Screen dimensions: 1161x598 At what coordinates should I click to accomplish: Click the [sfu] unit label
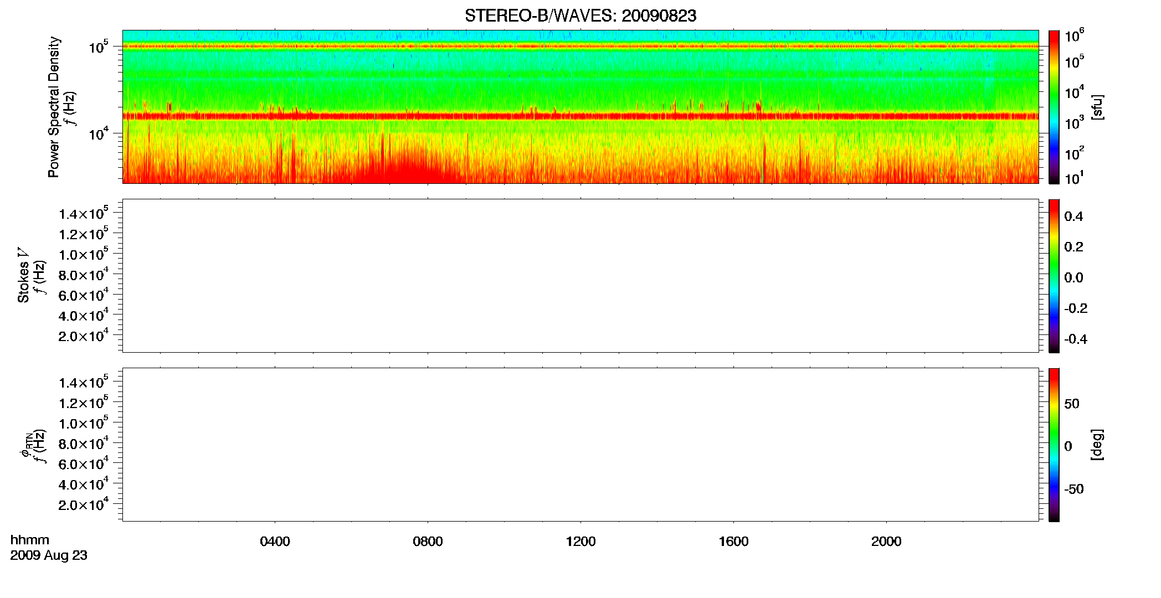tap(1097, 107)
